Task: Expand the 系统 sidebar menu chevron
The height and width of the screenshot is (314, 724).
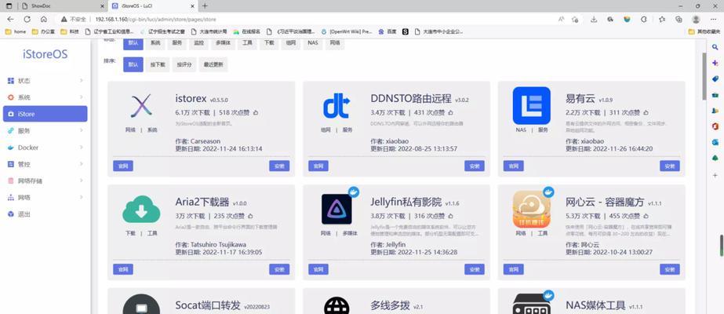Action: point(82,97)
